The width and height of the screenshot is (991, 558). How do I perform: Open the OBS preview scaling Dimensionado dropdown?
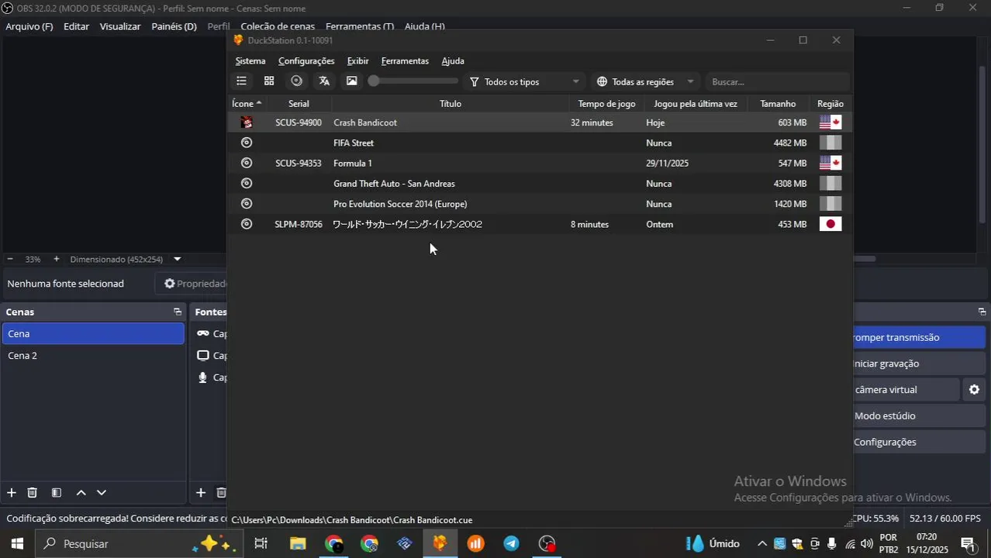pyautogui.click(x=124, y=259)
